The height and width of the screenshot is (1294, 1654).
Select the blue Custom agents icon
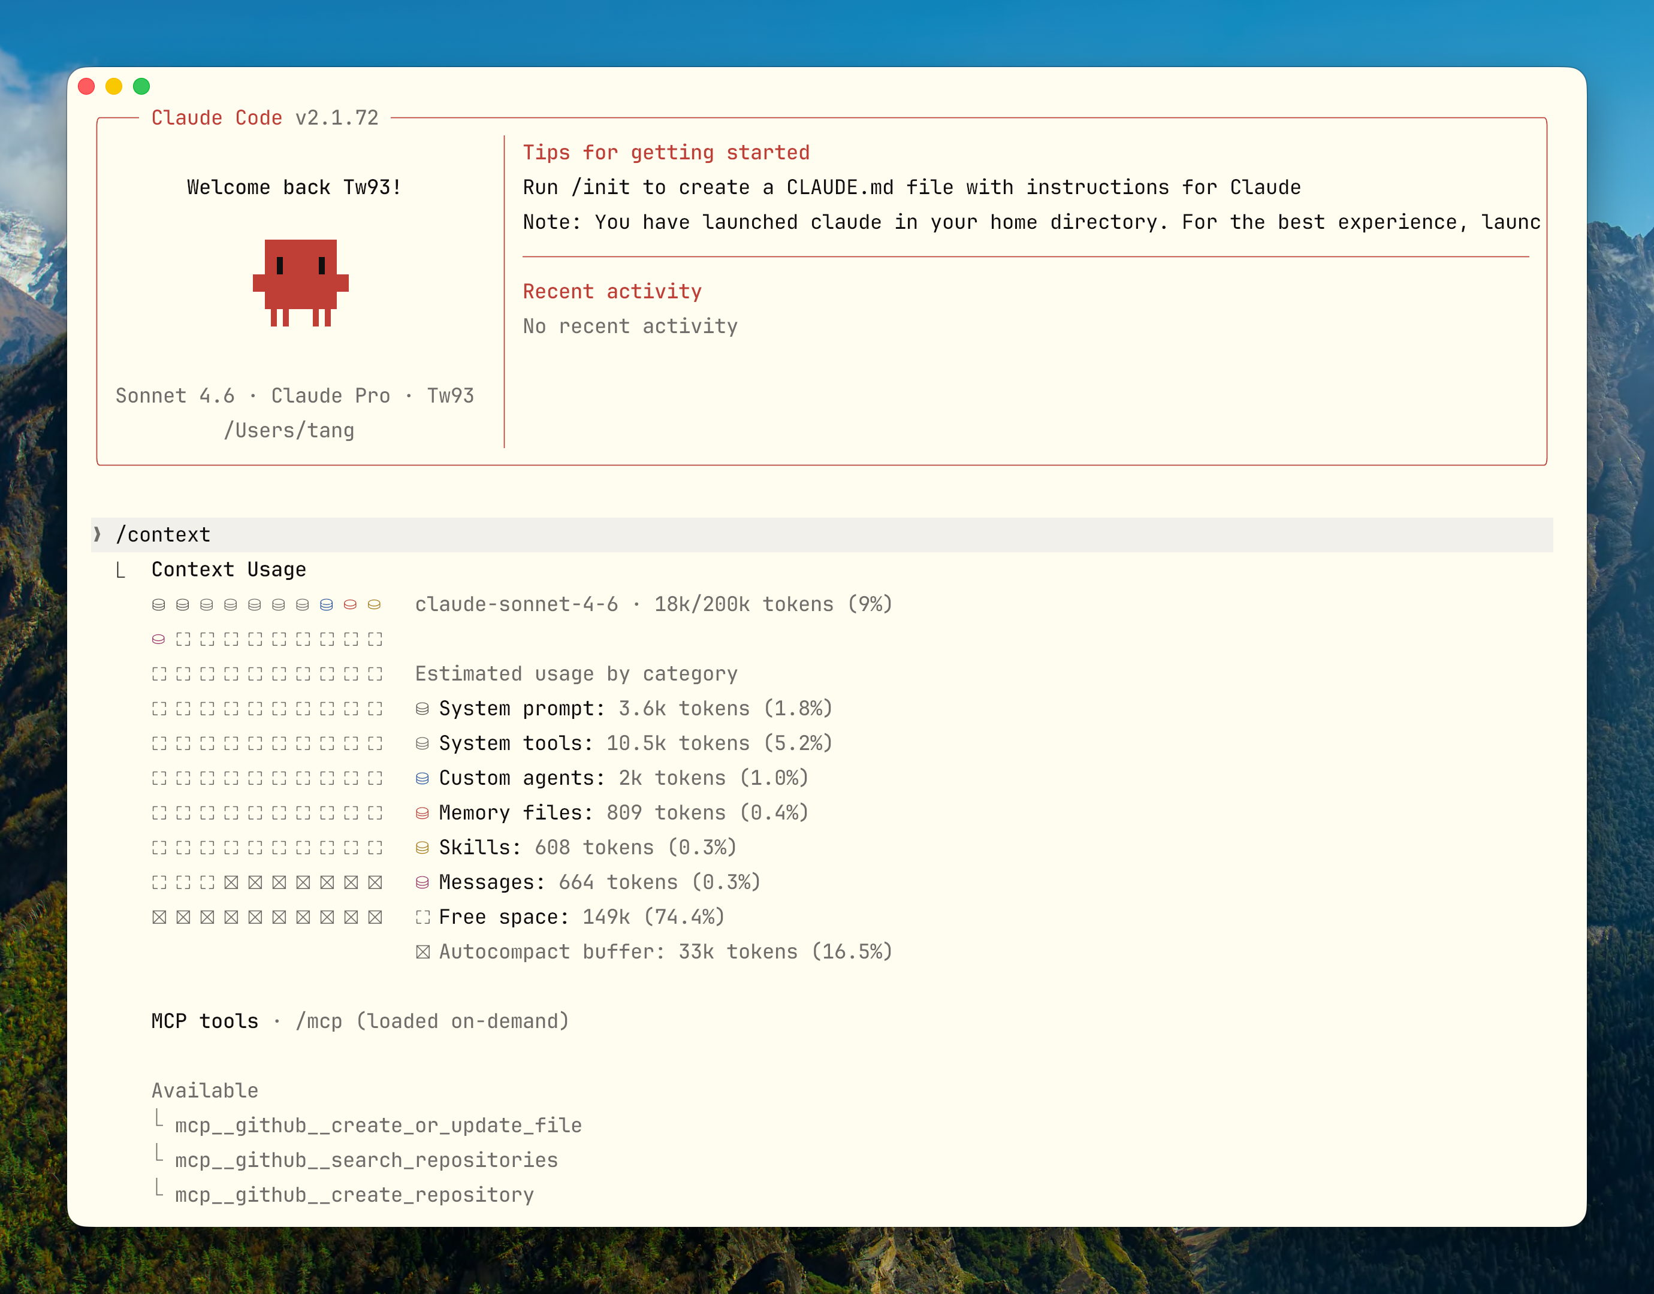(x=422, y=778)
